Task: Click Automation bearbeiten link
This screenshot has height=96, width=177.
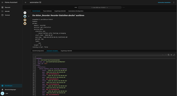Action: coord(164,2)
